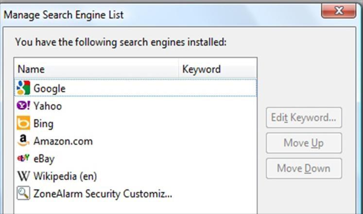Pick the eBay search engine row

[x=44, y=158]
